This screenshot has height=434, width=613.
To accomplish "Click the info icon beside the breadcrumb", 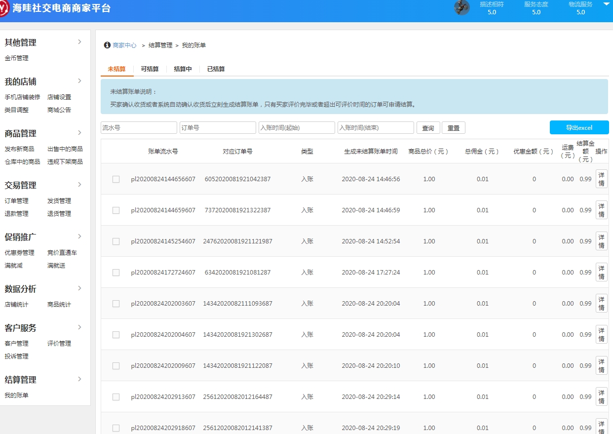I will [x=107, y=45].
